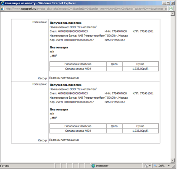Click 'ИНН: 7724707608' in second receipt
Viewport: 177px width, 169px height.
(116, 93)
